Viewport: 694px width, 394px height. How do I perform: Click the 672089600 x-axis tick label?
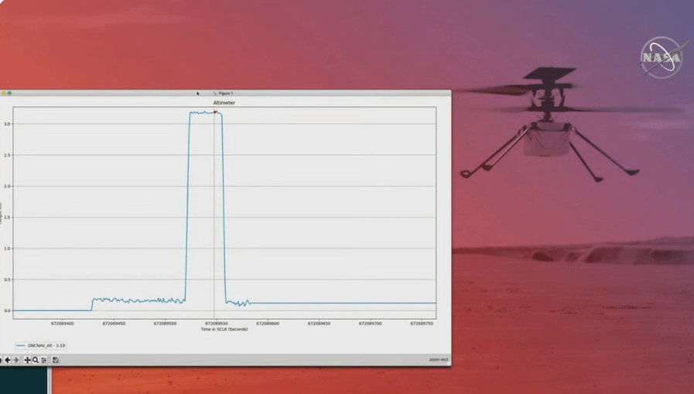point(268,324)
